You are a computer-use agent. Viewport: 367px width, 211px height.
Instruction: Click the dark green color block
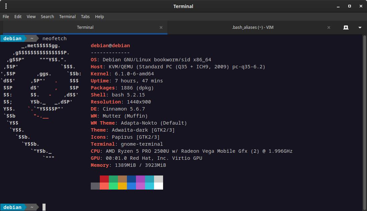[x=113, y=179]
